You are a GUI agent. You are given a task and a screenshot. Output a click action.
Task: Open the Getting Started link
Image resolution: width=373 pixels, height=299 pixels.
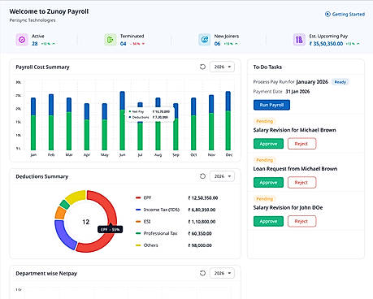[345, 14]
